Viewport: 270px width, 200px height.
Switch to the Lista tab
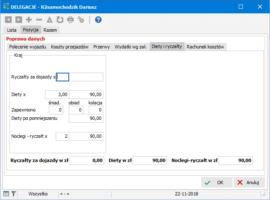(12, 30)
